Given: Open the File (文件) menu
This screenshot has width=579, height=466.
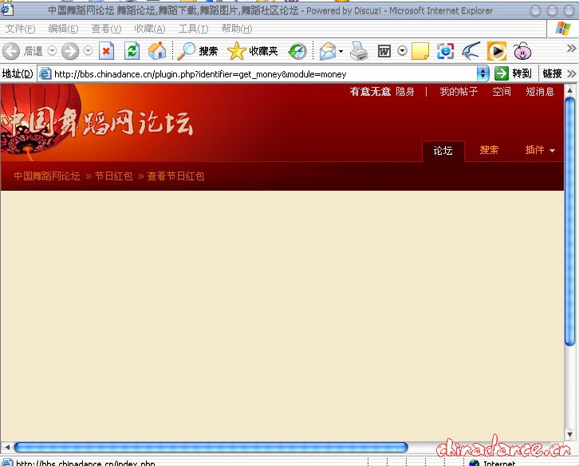Looking at the screenshot, I should point(20,29).
